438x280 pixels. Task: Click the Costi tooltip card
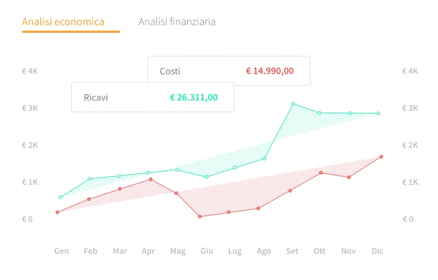tap(228, 71)
